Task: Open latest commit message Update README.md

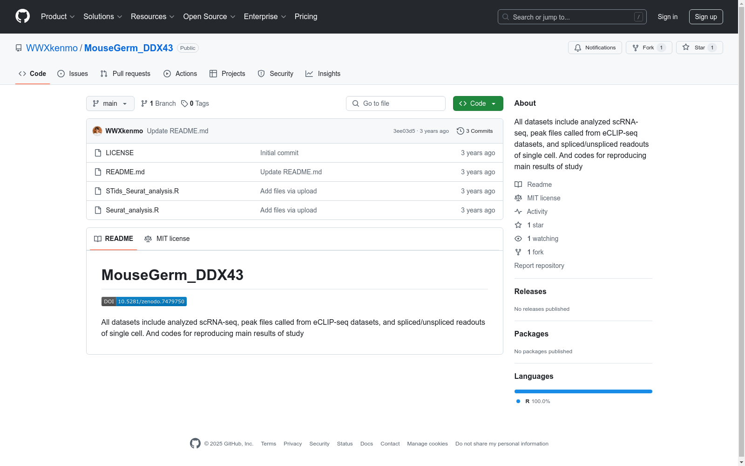Action: point(177,131)
